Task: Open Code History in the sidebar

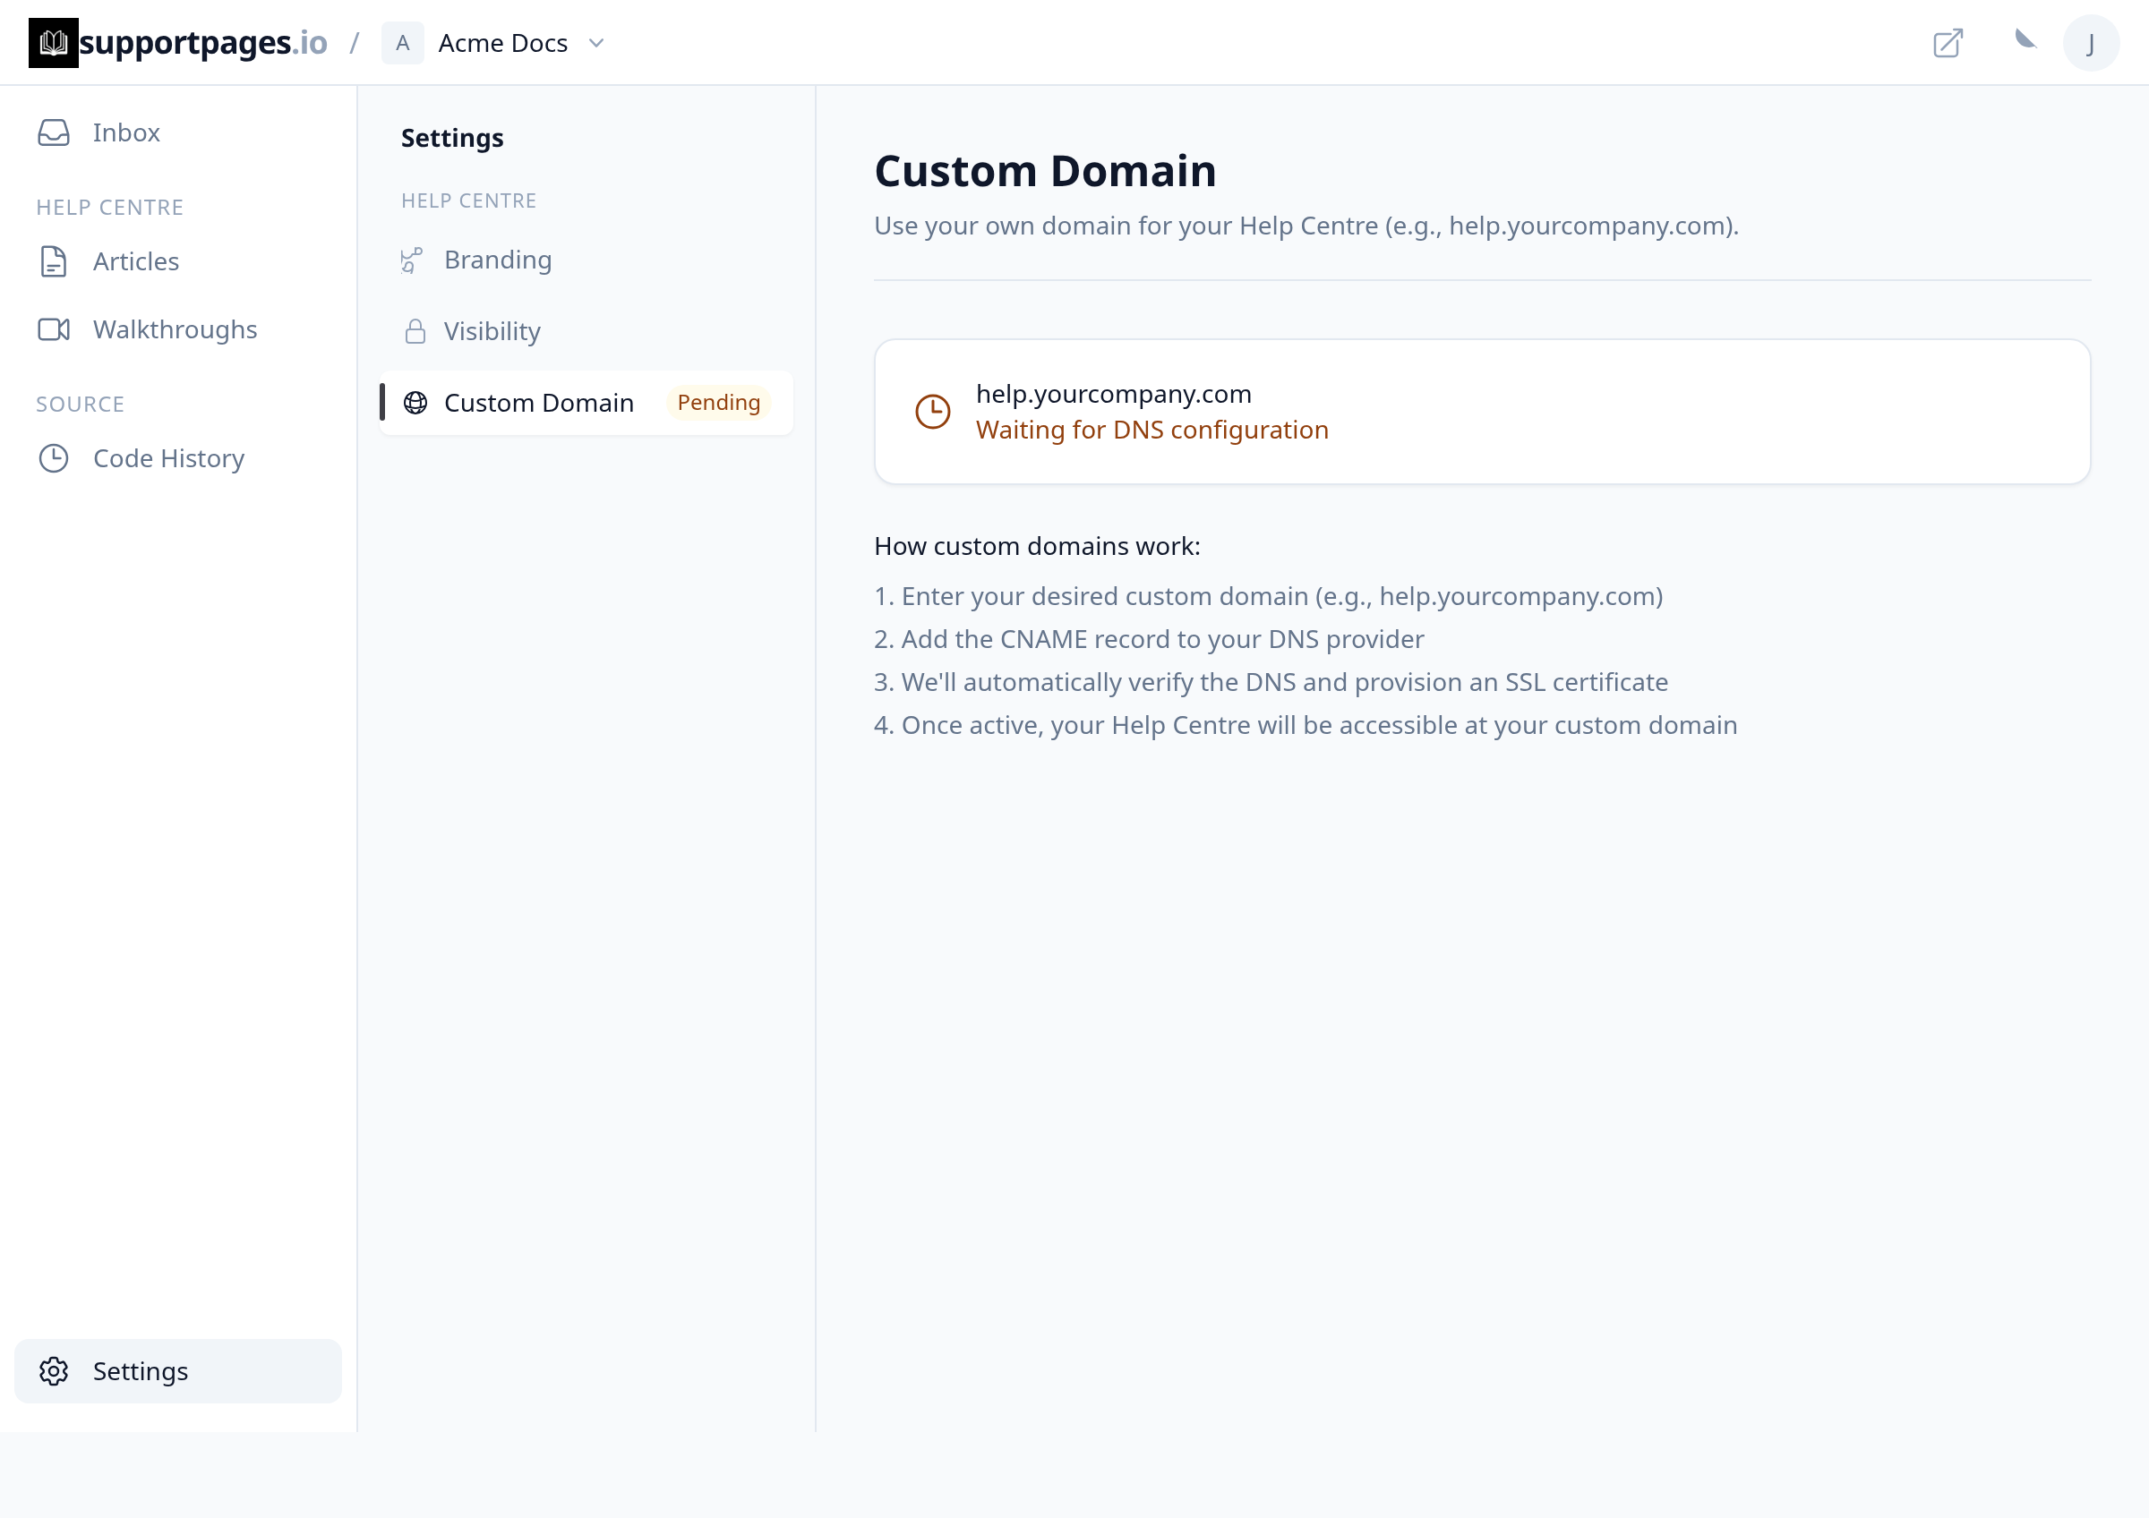Action: click(178, 458)
